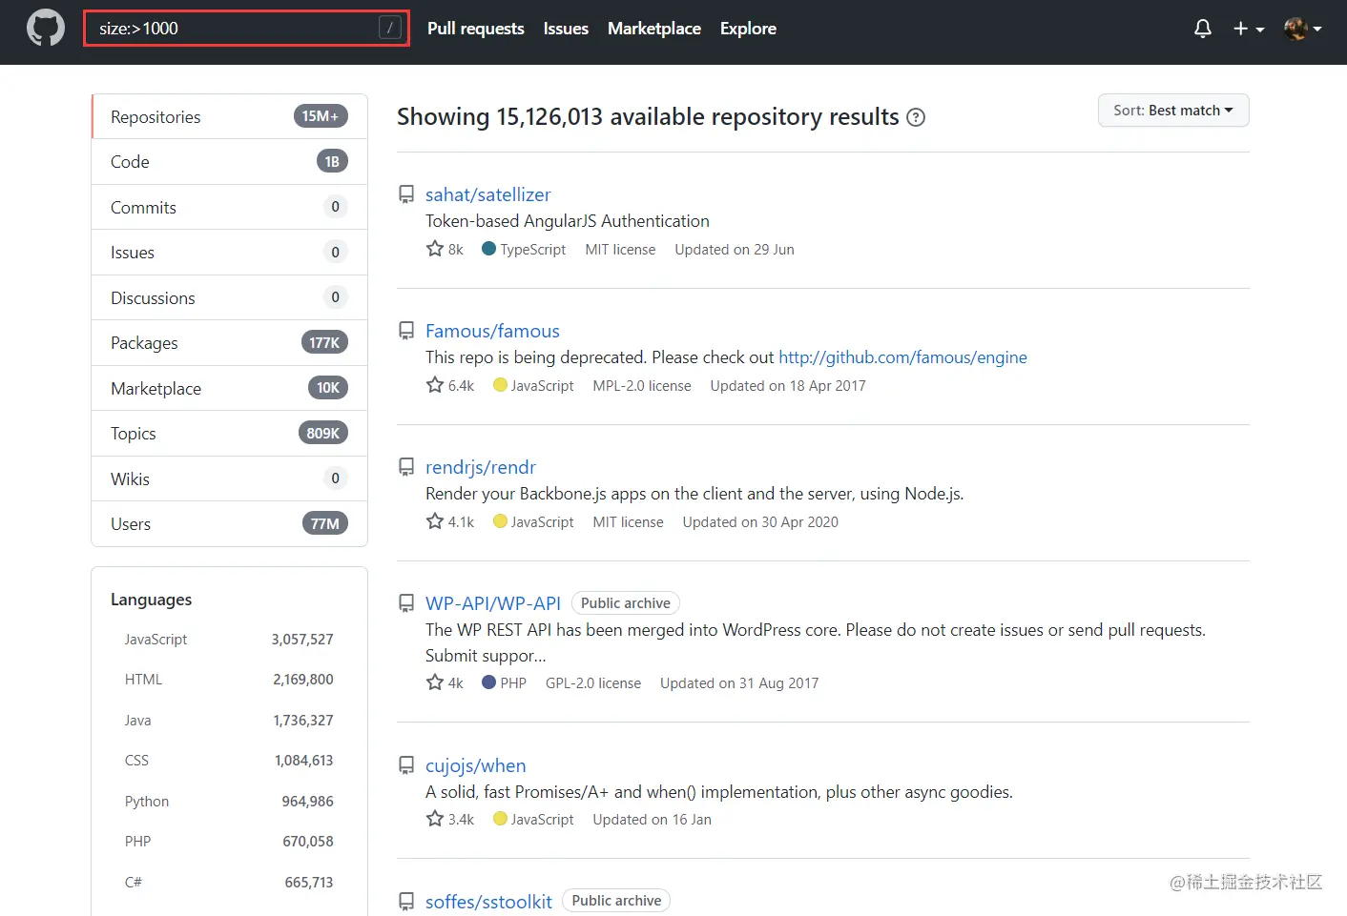Click the slash shortcut icon in search box
Viewport: 1347px width, 916px height.
(x=389, y=29)
